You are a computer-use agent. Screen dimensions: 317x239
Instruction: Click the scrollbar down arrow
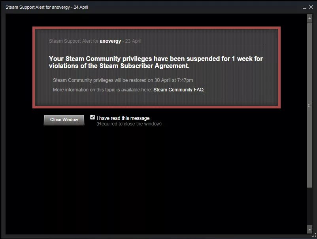tap(309, 229)
